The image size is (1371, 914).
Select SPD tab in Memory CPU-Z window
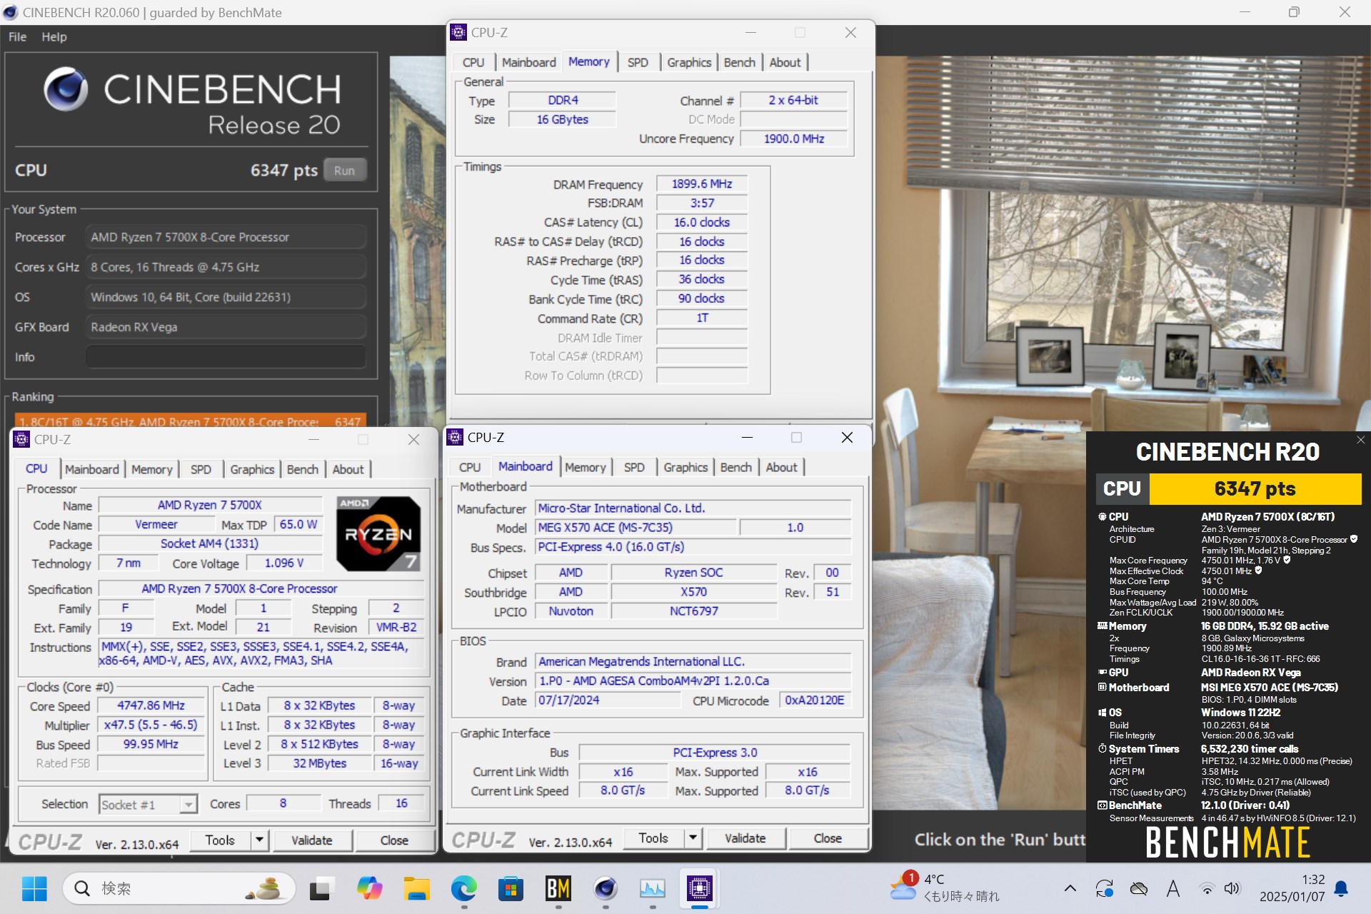coord(638,63)
